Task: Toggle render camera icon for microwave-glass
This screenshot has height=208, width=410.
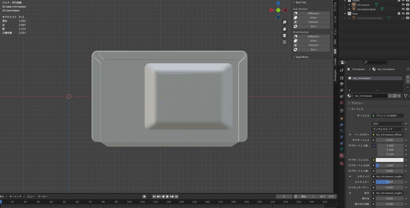Action: click(407, 9)
